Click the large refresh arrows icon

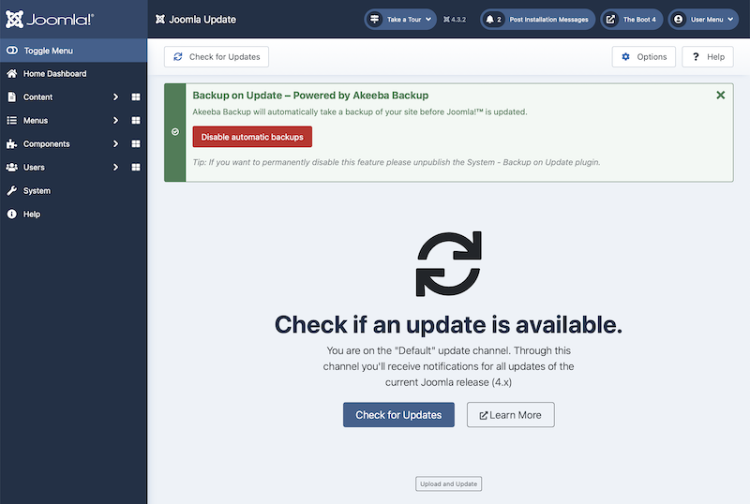tap(449, 264)
